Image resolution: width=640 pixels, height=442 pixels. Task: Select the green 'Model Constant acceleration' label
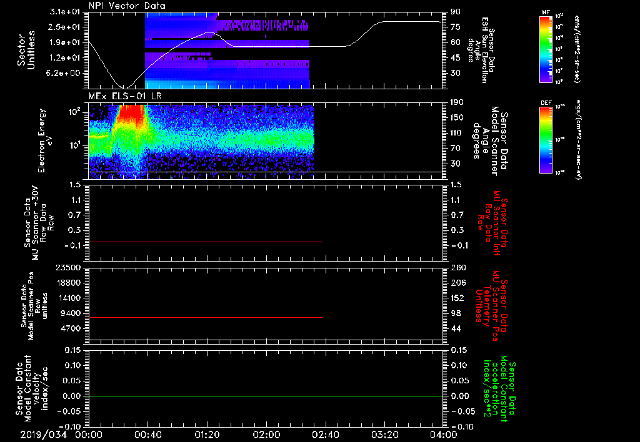[x=499, y=388]
